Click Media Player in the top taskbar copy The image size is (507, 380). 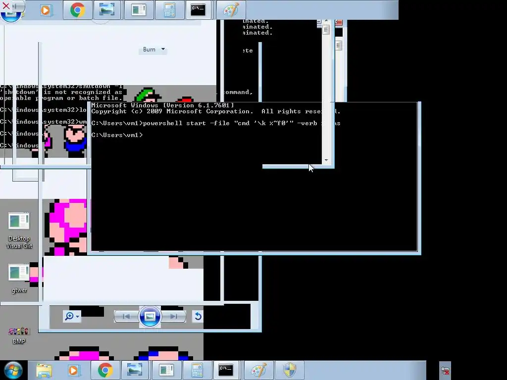[46, 10]
